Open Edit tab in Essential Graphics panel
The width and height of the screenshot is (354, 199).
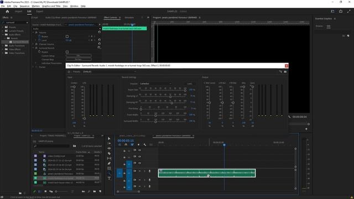pos(328,26)
